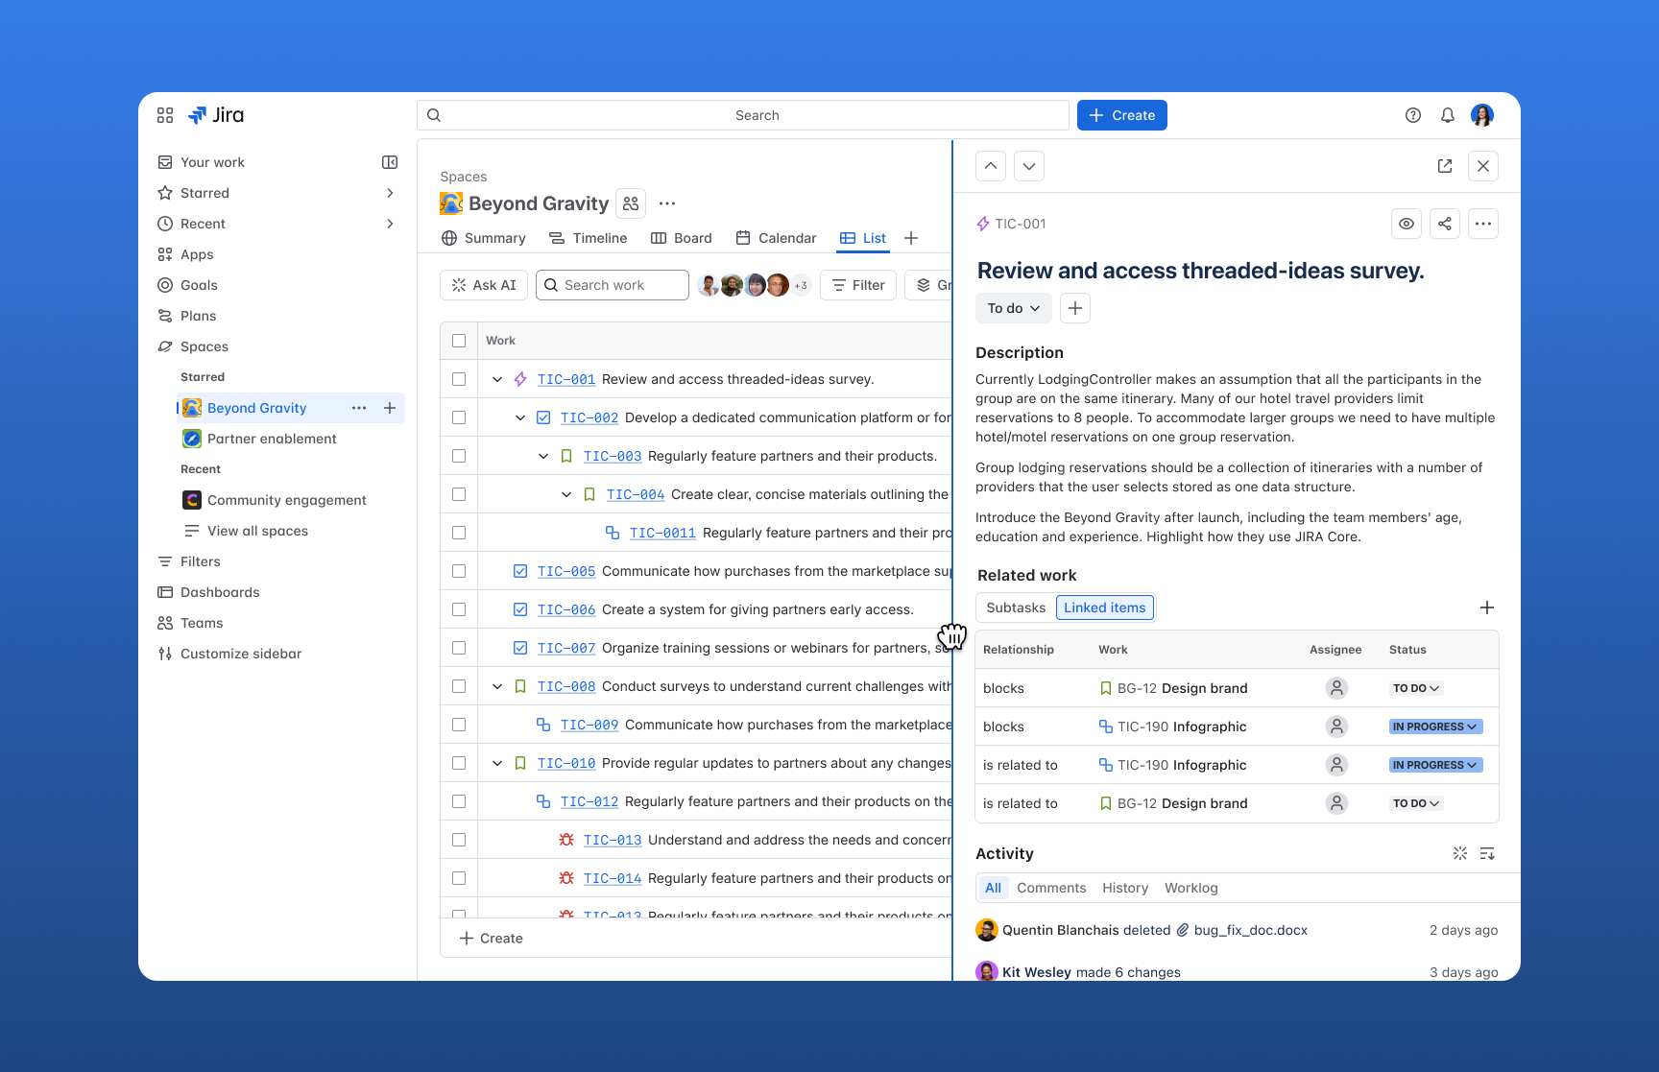Switch to the Calendar tab

point(776,238)
